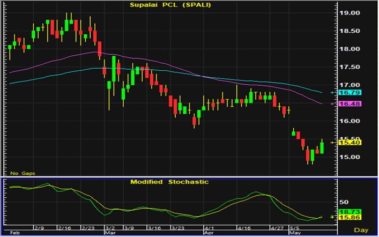Click the green 18.73 stochastic value label
Viewport: 379px width, 237px height.
[350, 212]
